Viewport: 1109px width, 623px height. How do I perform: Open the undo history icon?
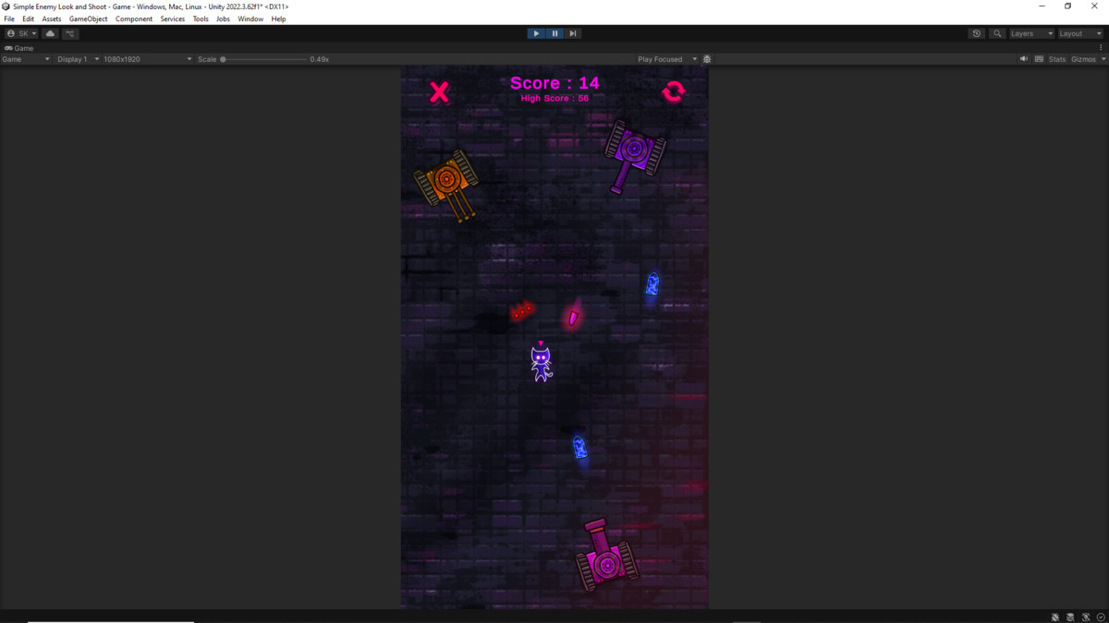click(x=977, y=33)
